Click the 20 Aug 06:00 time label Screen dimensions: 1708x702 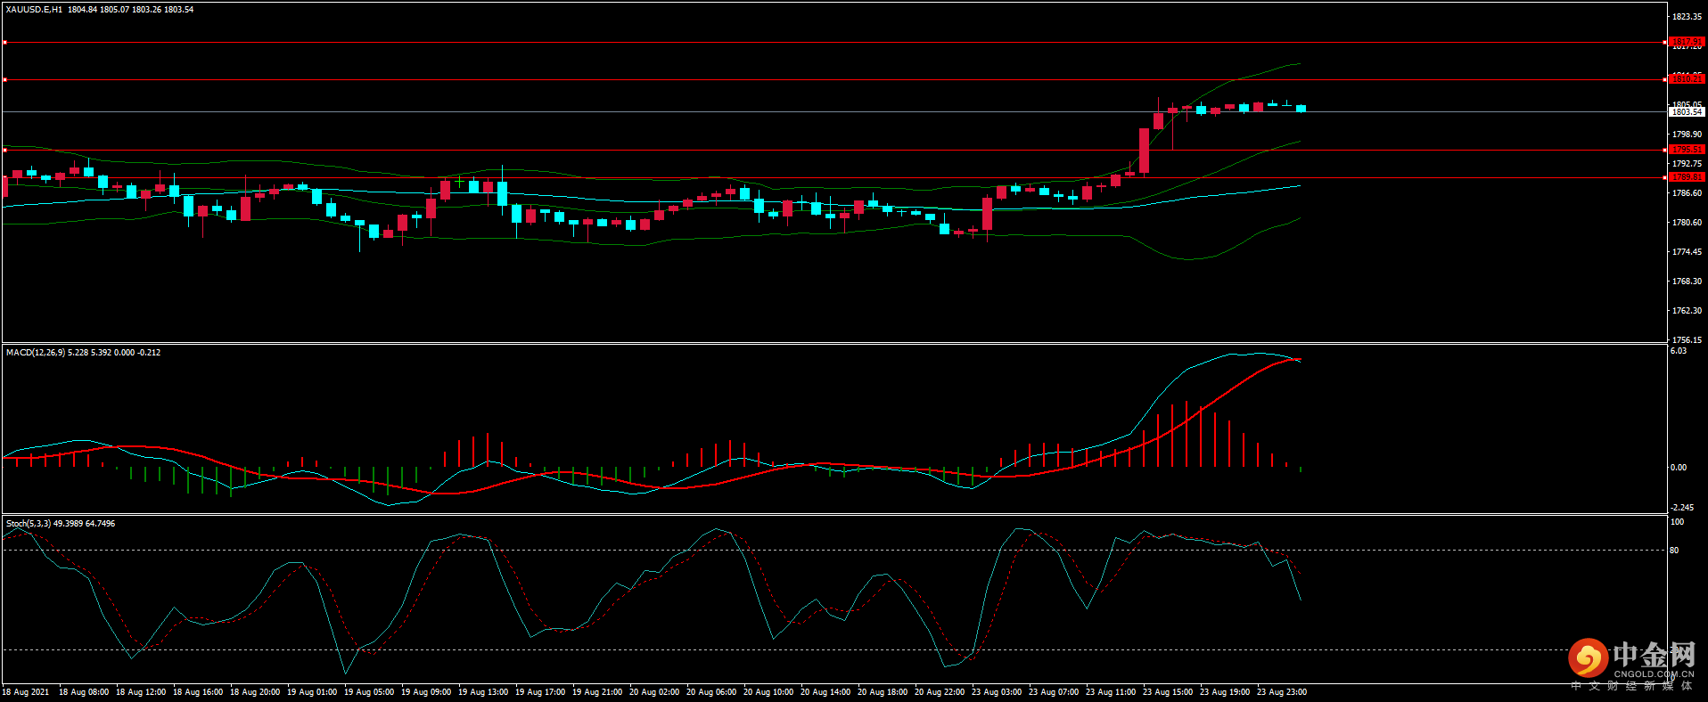point(711,692)
